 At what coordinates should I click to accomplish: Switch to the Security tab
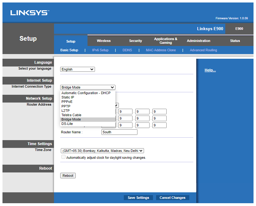pos(136,41)
